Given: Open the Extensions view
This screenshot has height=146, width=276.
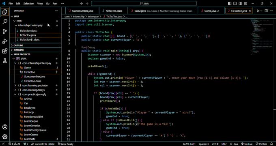Looking at the screenshot, I should point(5,51).
